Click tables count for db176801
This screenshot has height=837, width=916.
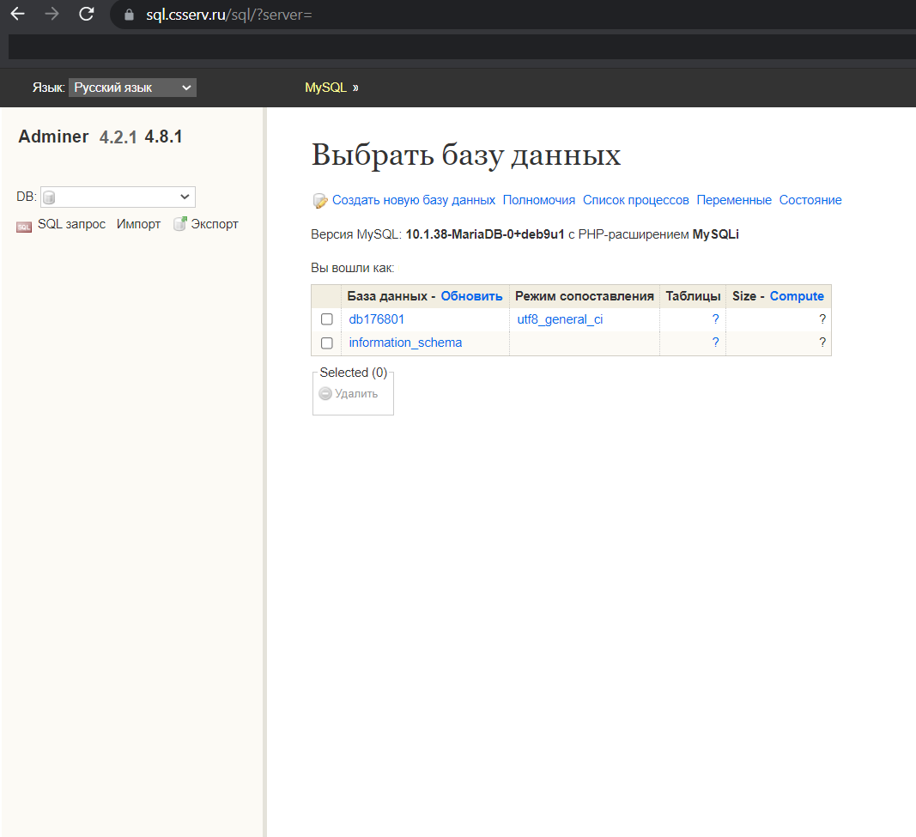(x=715, y=319)
